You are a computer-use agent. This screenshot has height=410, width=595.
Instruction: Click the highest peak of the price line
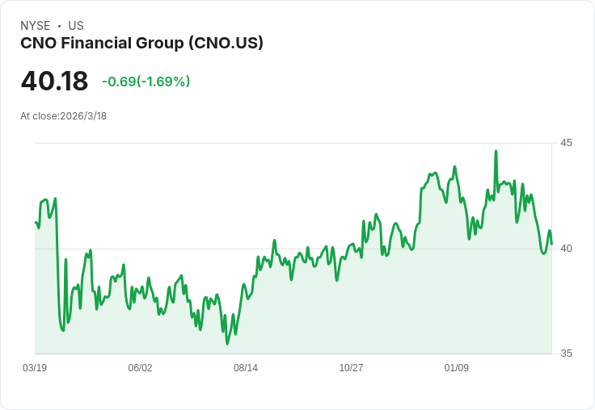point(496,151)
